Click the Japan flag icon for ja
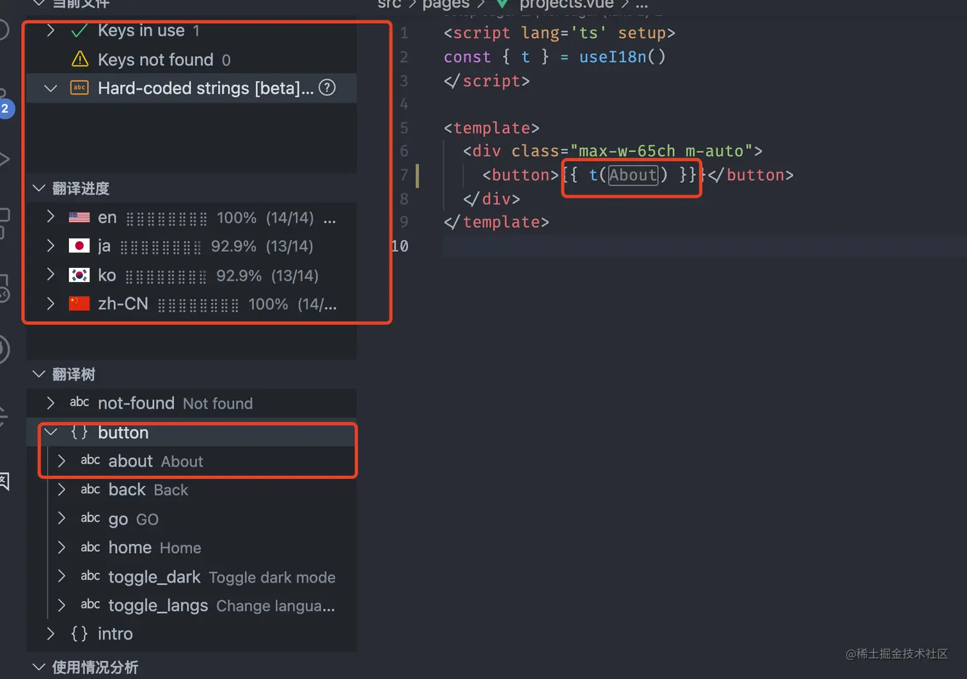Viewport: 967px width, 679px height. coord(79,246)
